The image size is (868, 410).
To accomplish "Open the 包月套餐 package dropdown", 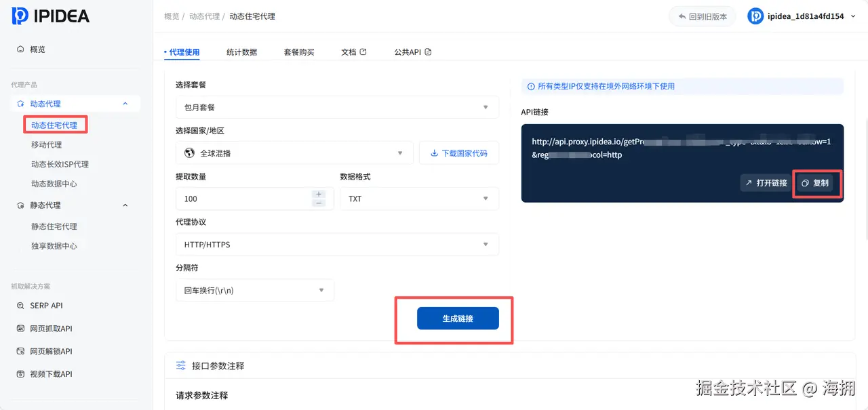I will point(337,107).
